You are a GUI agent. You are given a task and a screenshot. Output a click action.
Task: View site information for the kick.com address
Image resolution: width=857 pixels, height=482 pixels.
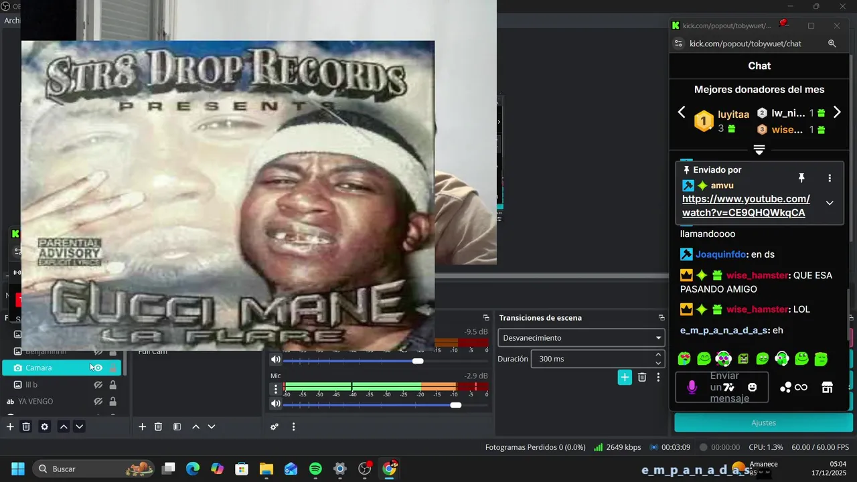click(x=678, y=44)
